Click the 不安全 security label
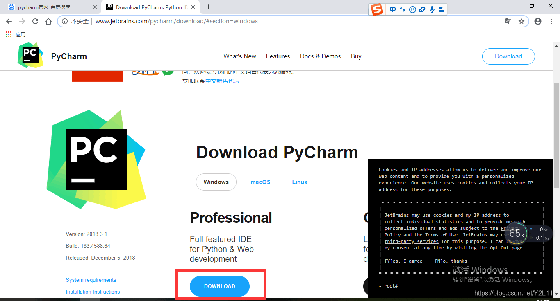The width and height of the screenshot is (560, 301). coord(80,21)
